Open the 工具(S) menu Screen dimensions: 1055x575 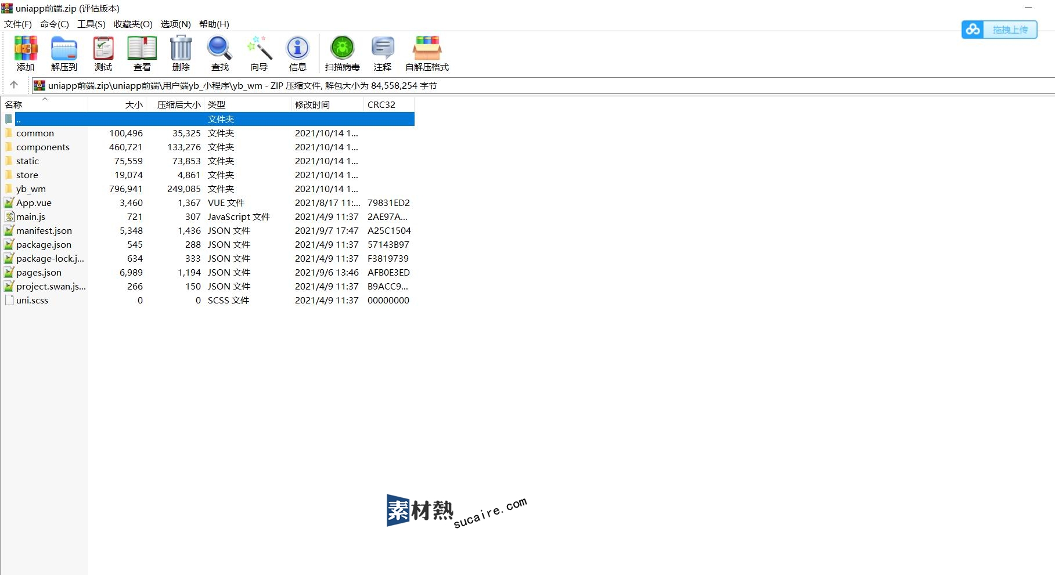pyautogui.click(x=91, y=24)
